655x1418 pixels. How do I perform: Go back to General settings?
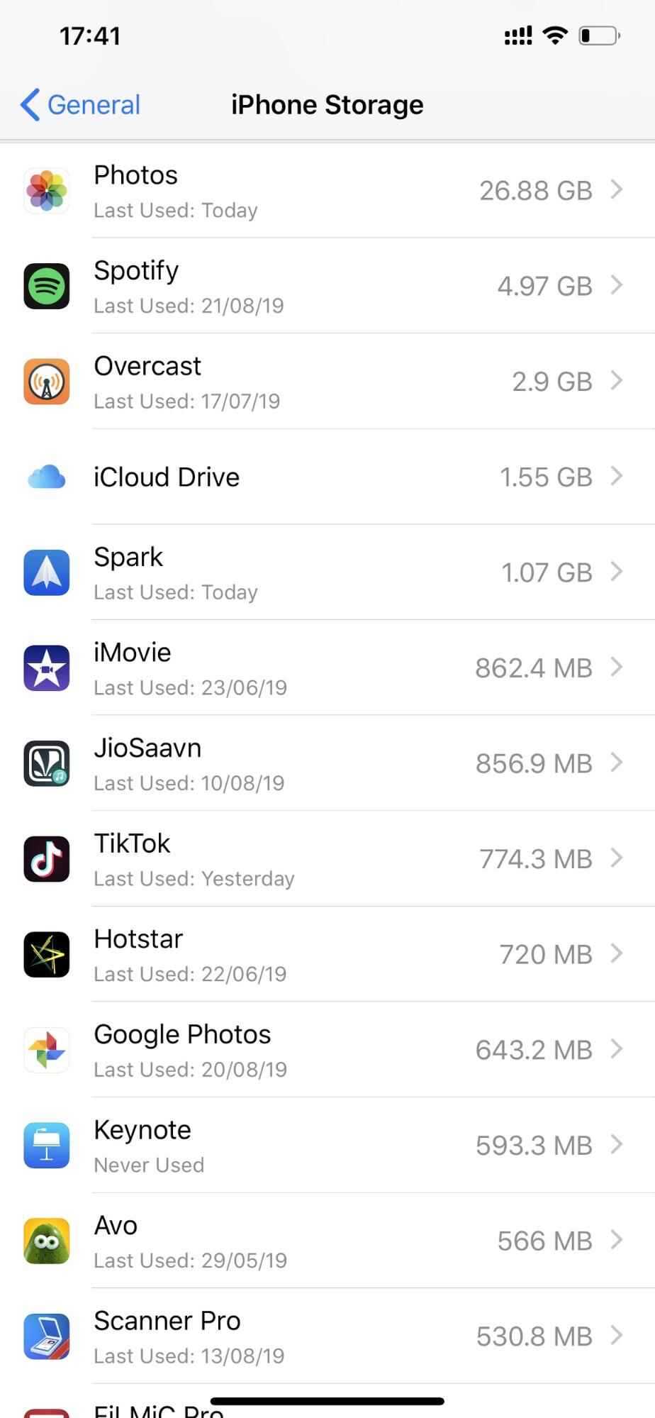(x=80, y=105)
